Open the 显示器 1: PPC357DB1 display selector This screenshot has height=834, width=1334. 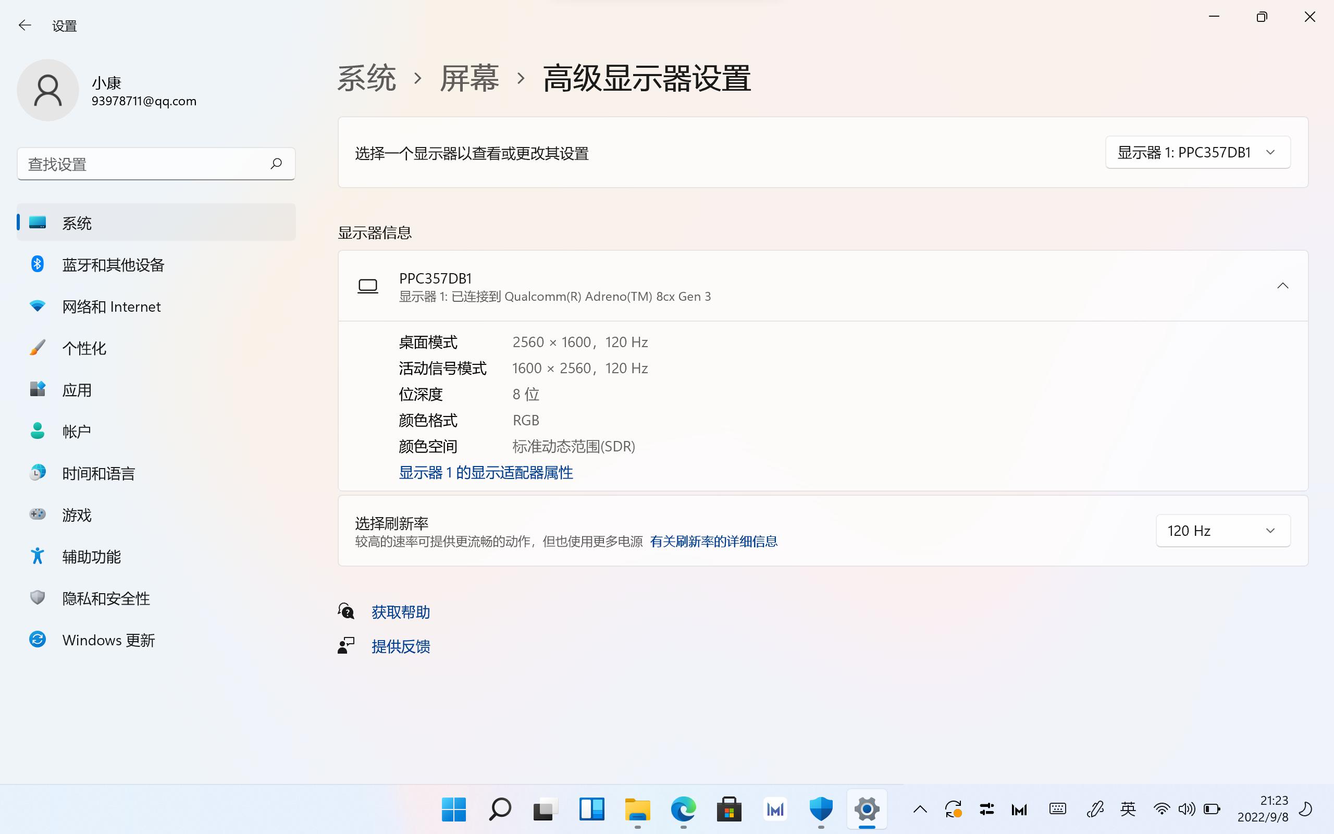coord(1197,152)
